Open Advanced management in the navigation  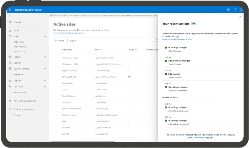point(25,101)
